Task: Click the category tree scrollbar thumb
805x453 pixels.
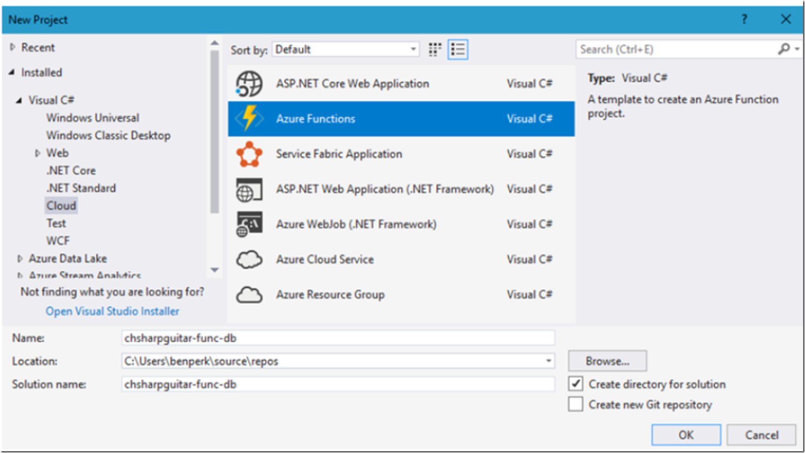Action: [x=214, y=132]
